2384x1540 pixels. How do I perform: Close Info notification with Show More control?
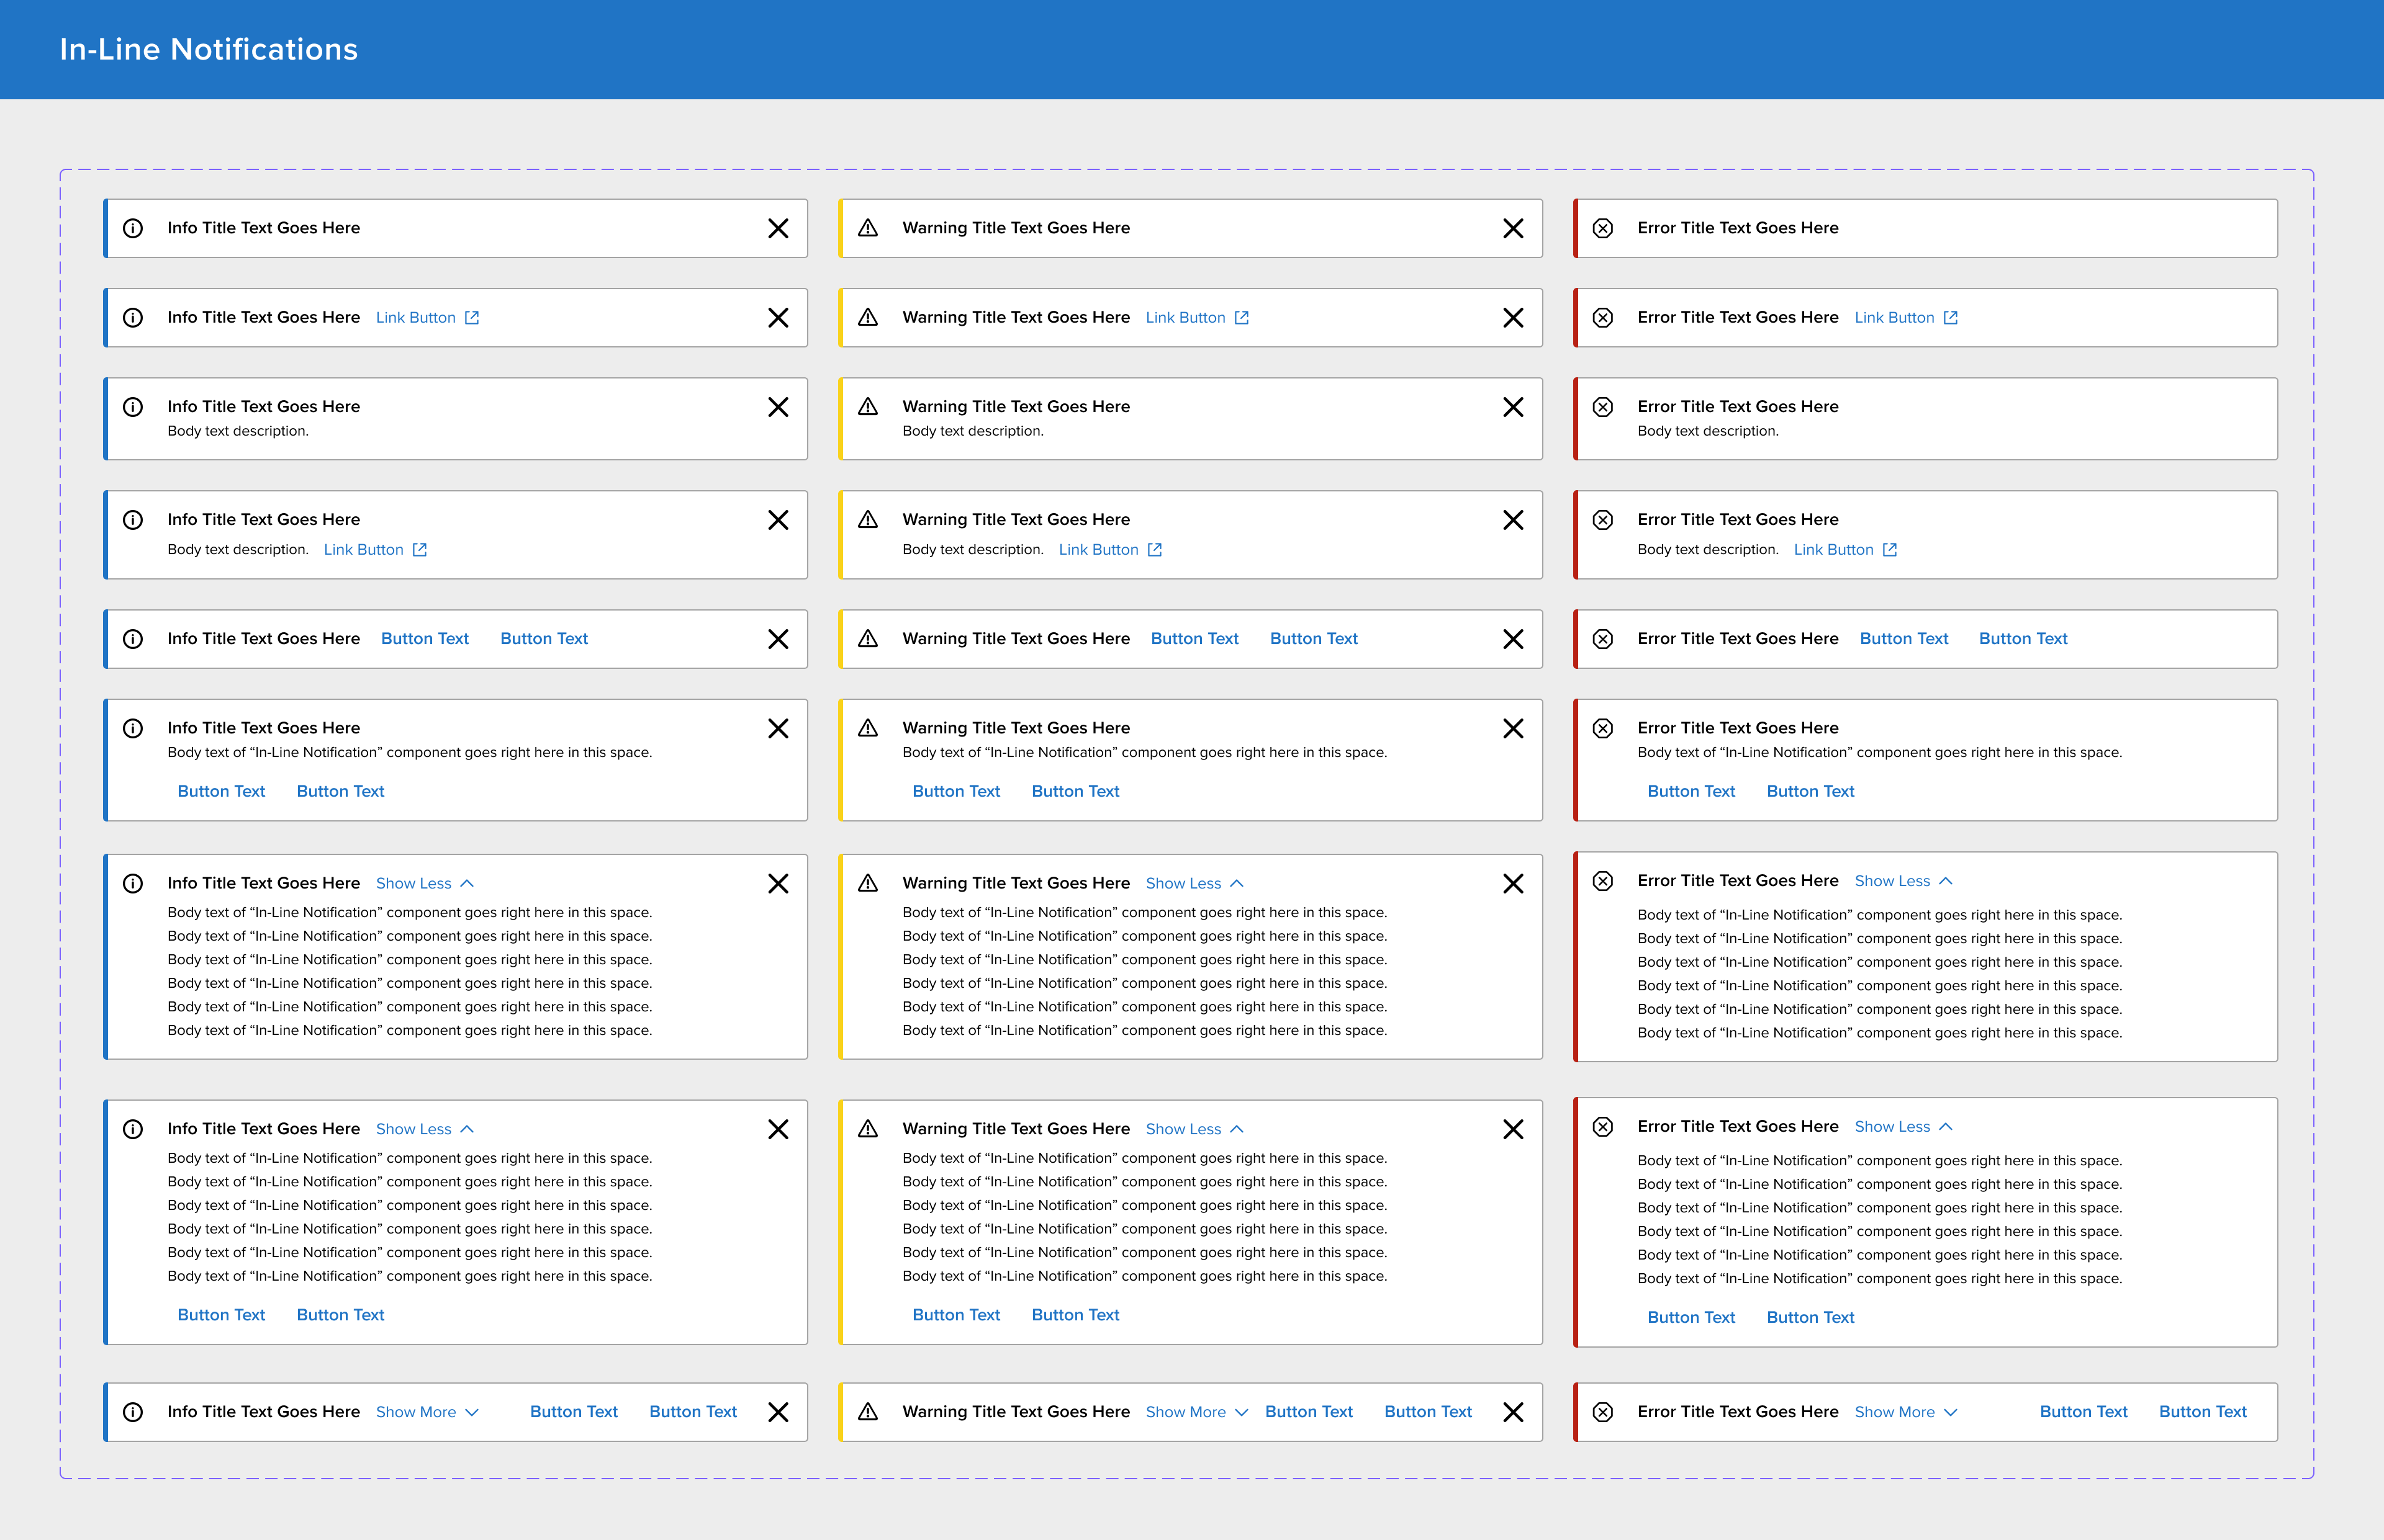click(x=777, y=1412)
